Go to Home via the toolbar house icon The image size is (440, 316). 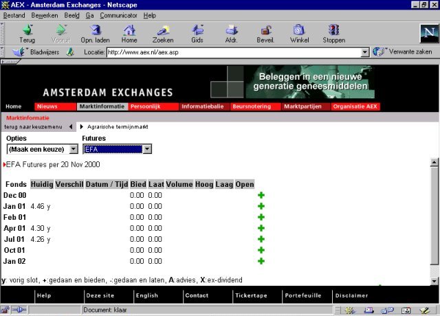pyautogui.click(x=129, y=30)
